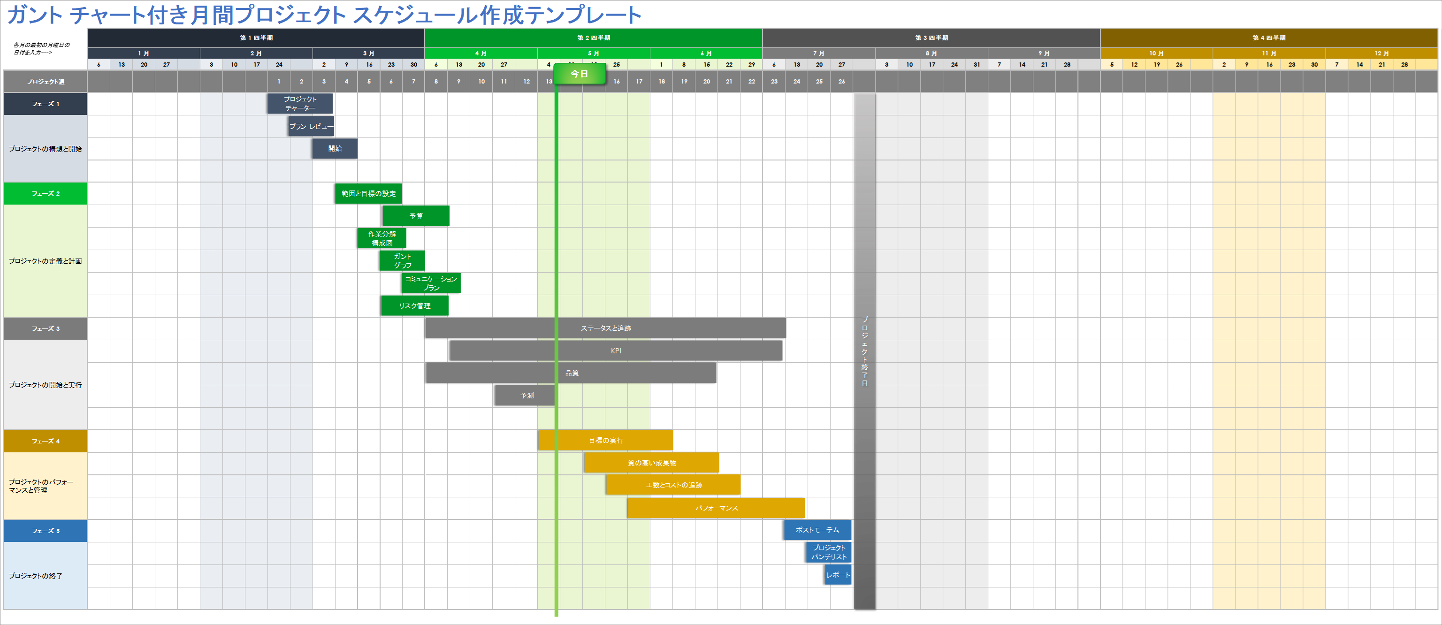
Task: Select the 品質 task bar
Action: 571,373
